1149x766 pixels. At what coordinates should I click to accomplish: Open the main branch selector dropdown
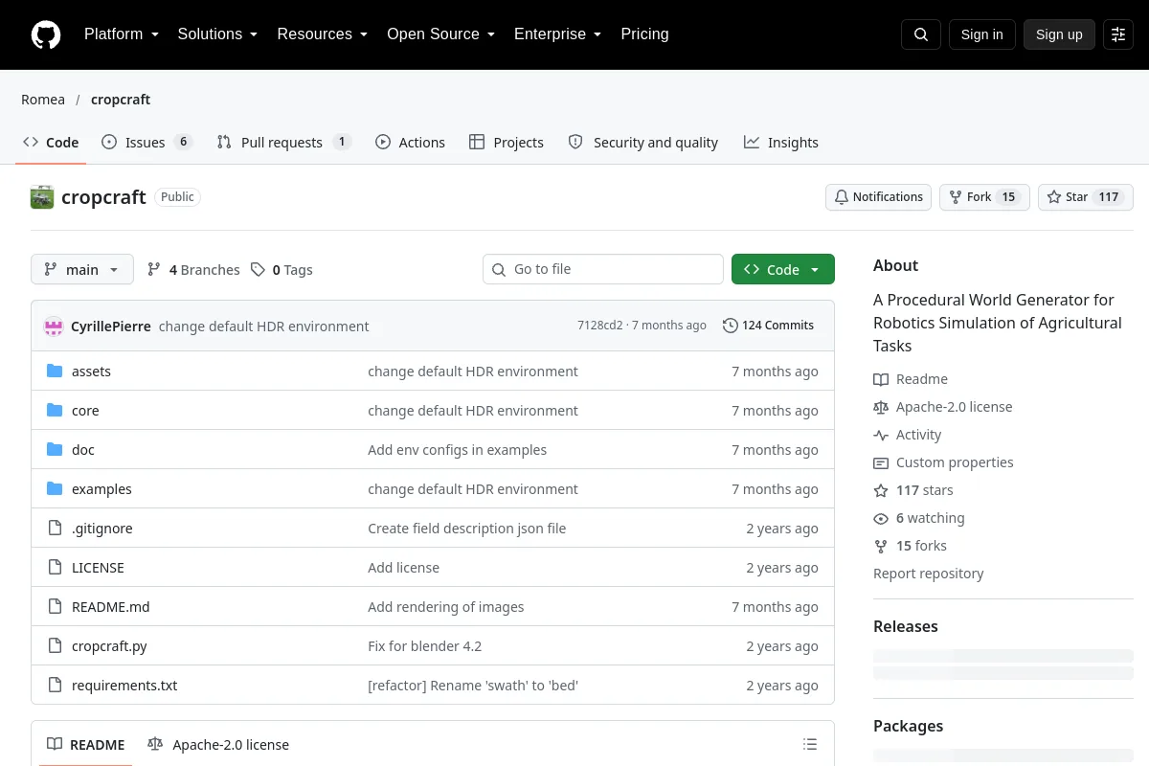pyautogui.click(x=82, y=269)
